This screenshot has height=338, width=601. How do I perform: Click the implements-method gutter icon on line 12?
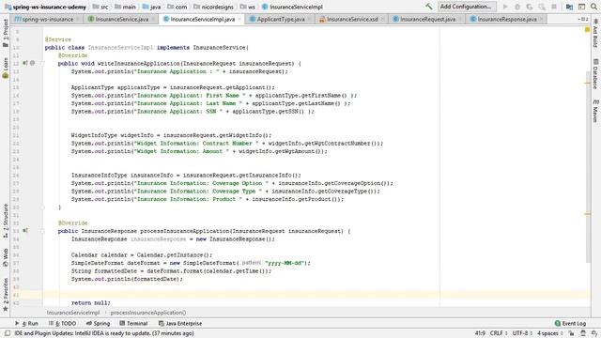coord(25,63)
